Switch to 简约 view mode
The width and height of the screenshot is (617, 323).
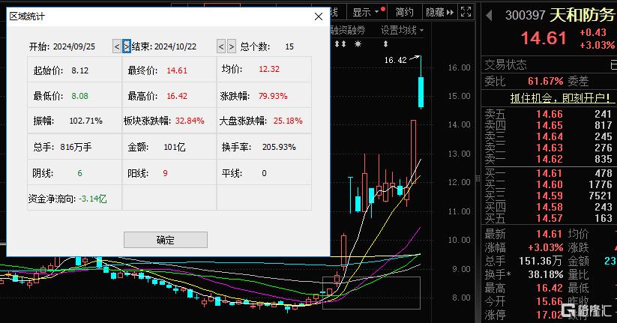pyautogui.click(x=405, y=12)
